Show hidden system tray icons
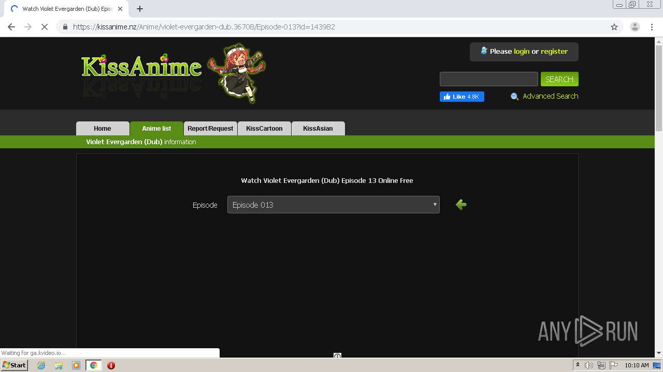 (x=578, y=365)
